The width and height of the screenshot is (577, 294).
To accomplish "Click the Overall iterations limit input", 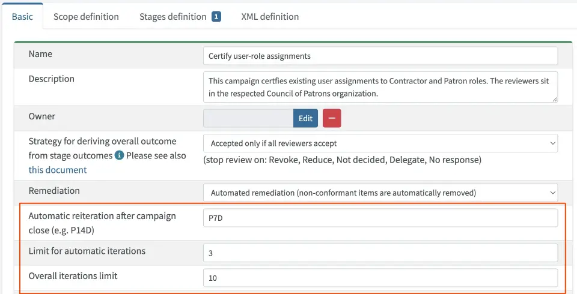I will point(380,278).
